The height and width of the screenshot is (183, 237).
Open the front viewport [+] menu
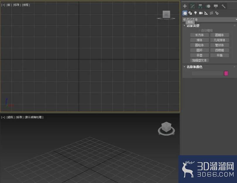pos(3,5)
